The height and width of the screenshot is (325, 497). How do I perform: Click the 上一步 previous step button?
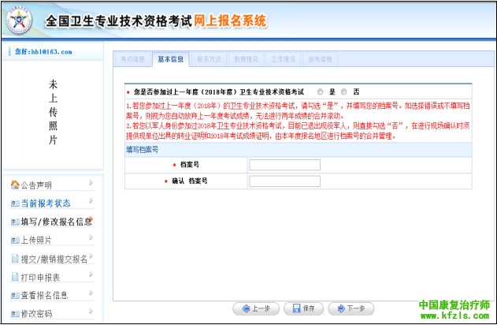[x=256, y=308]
